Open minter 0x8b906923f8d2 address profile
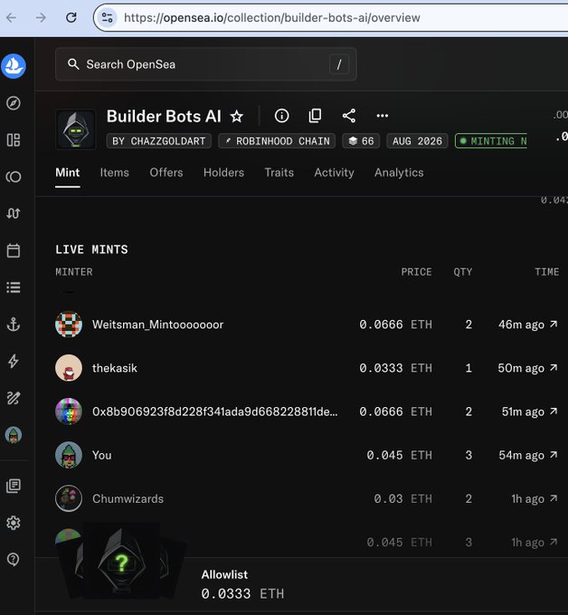Screen dimensions: 568x615 [x=214, y=412]
